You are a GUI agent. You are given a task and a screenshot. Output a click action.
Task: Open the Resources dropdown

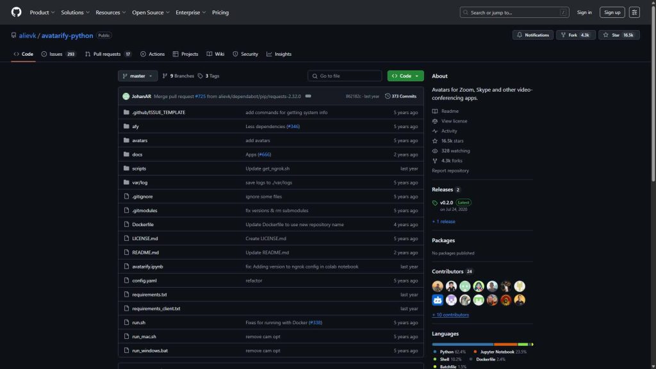(x=111, y=13)
